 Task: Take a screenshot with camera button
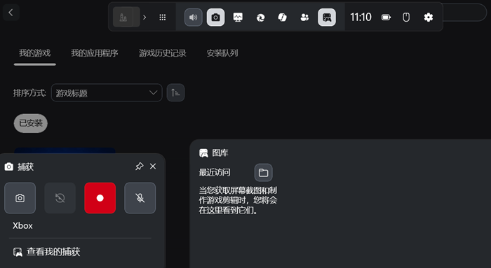tap(20, 198)
